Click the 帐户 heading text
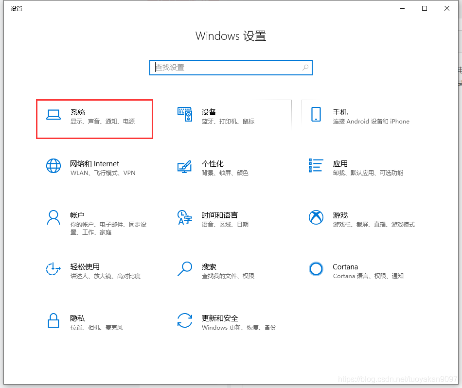462x388 pixels. [77, 215]
